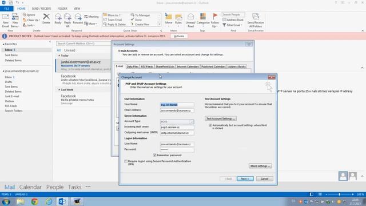Click the Incoming mail server field
This screenshot has width=366, height=206.
[177, 127]
